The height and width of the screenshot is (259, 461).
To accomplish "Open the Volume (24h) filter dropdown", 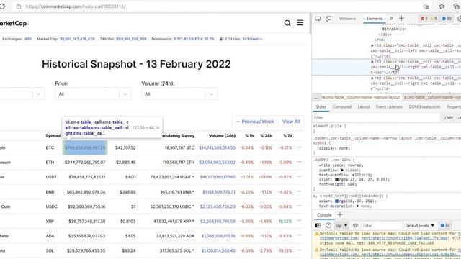I will pyautogui.click(x=179, y=94).
